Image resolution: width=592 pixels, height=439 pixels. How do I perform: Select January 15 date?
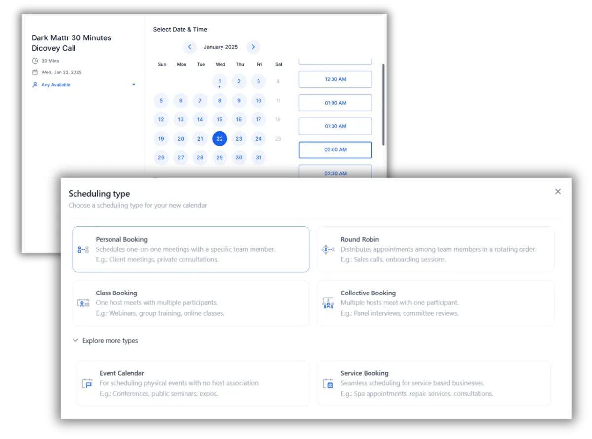click(220, 119)
